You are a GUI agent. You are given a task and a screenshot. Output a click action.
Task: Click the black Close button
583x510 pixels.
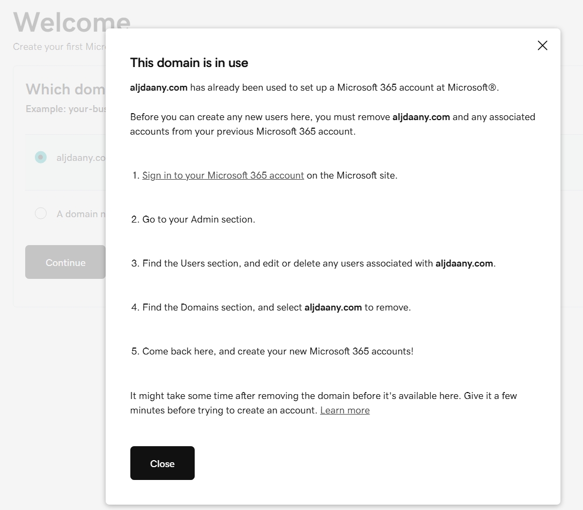162,463
